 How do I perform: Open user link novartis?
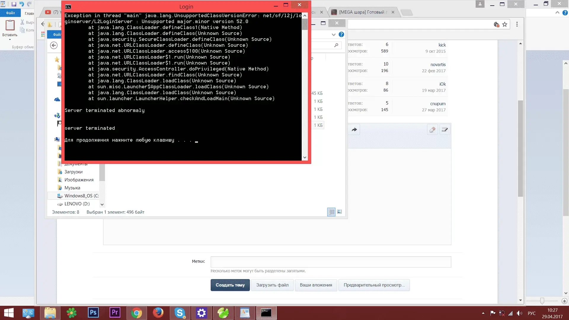pyautogui.click(x=438, y=65)
